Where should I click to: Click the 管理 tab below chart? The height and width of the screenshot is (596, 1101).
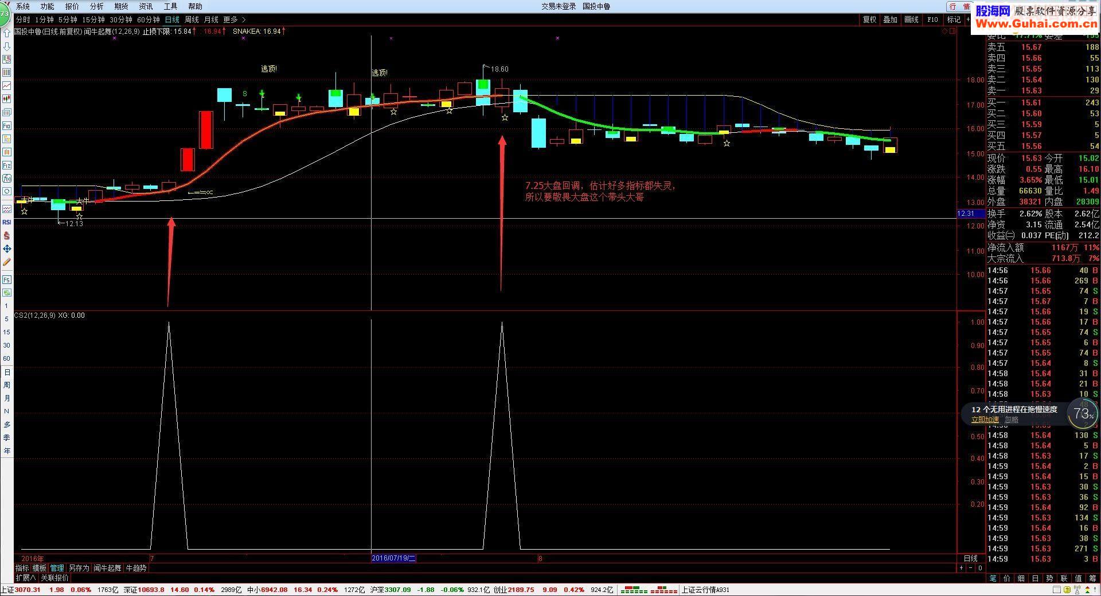57,568
